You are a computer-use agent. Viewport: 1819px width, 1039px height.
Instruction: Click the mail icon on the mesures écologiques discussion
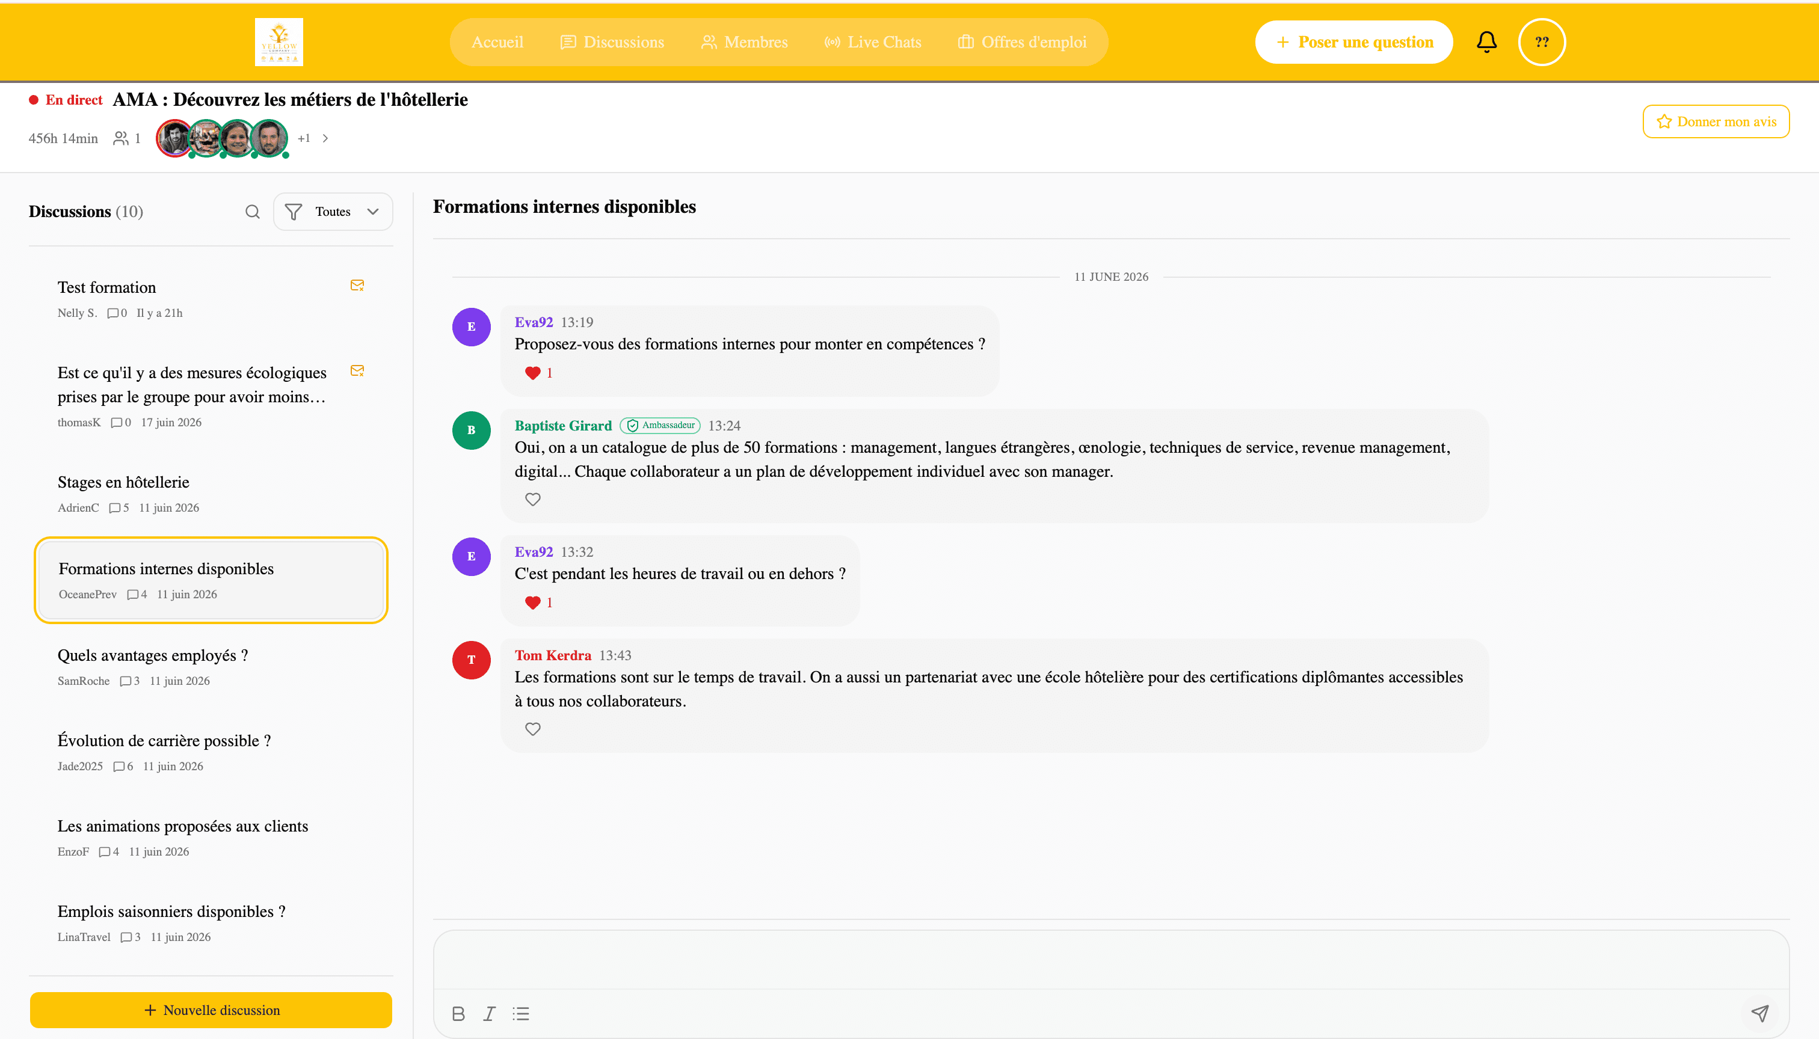point(357,371)
